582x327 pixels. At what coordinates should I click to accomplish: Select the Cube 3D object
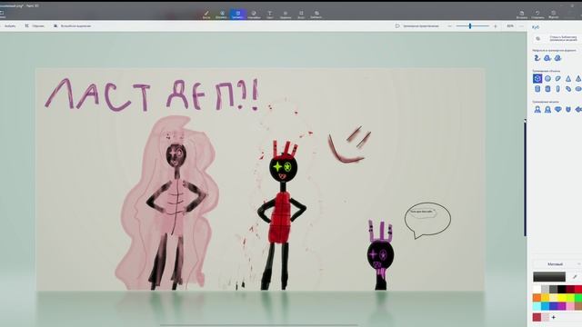pyautogui.click(x=537, y=79)
